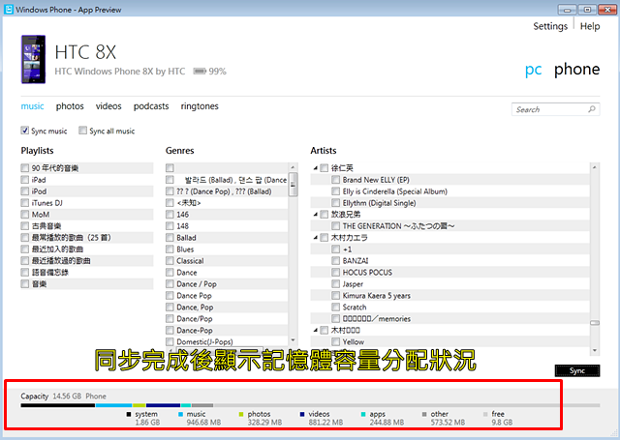Check the Blues genre checkbox
The image size is (620, 440).
tap(170, 249)
